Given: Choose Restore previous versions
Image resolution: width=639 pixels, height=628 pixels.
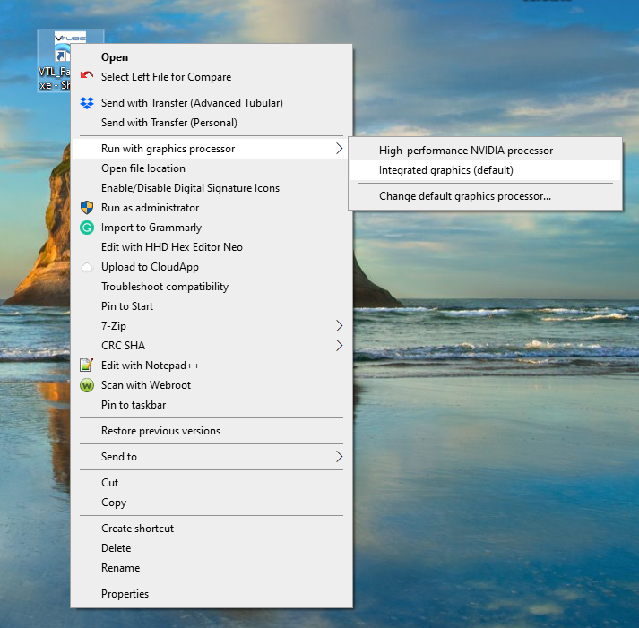Looking at the screenshot, I should pos(160,431).
